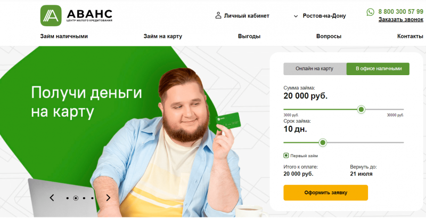The width and height of the screenshot is (426, 218).
Task: Open Займ наличными menu item
Action: [x=64, y=36]
